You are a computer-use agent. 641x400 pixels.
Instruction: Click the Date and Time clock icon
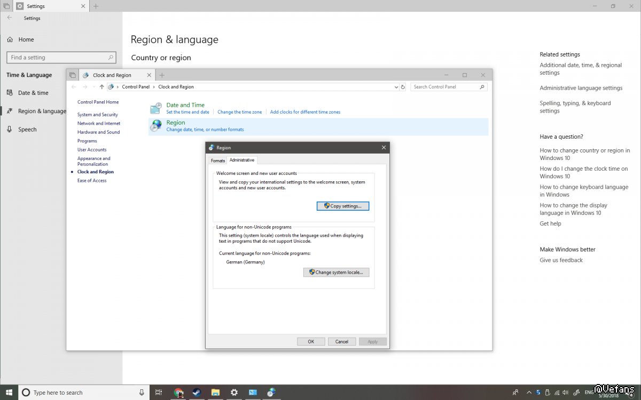[155, 108]
